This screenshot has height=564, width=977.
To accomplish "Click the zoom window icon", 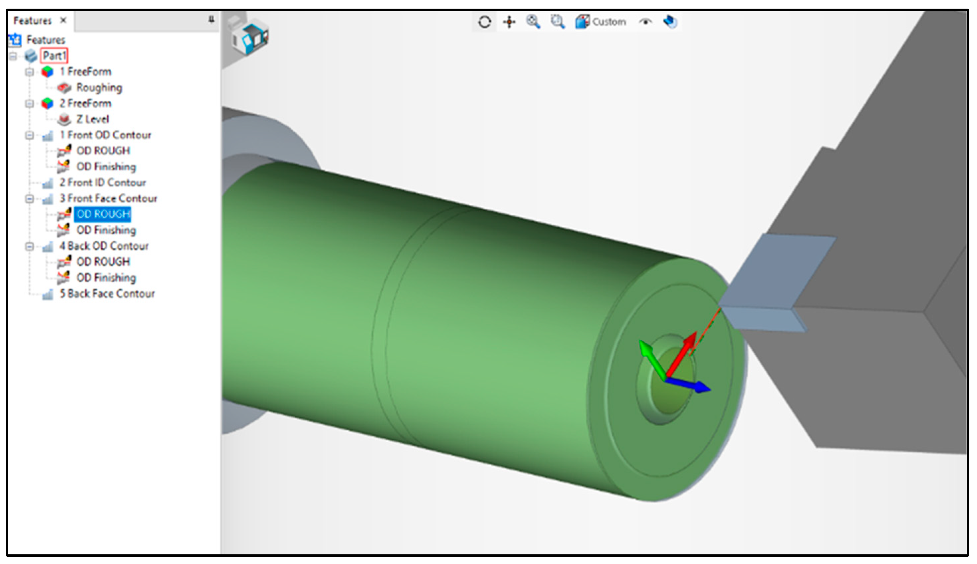I will click(x=557, y=22).
